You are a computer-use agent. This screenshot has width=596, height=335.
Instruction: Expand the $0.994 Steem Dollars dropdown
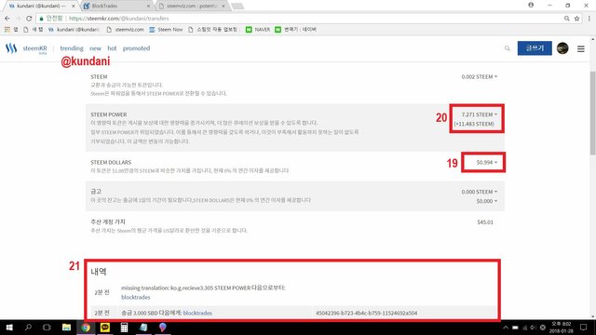[486, 162]
